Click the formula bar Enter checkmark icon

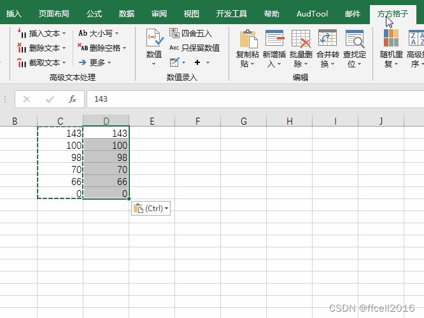pos(50,99)
